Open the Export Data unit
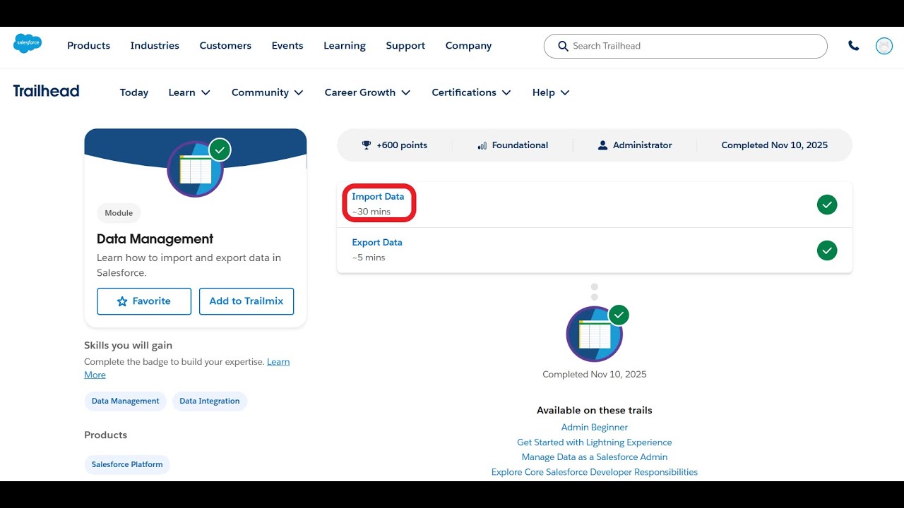Viewport: 904px width, 508px height. pyautogui.click(x=377, y=243)
